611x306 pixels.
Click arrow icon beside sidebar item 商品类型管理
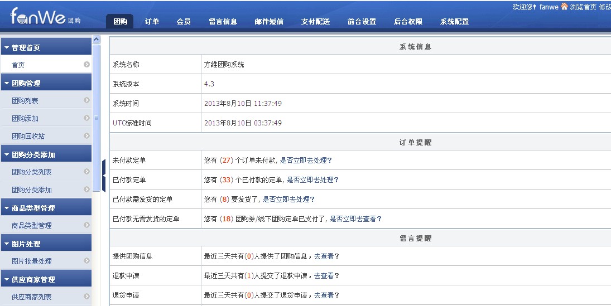coord(87,225)
